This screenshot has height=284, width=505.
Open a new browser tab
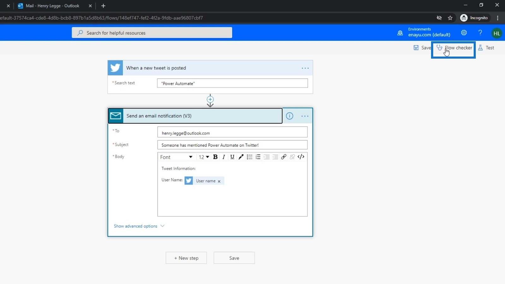103,6
